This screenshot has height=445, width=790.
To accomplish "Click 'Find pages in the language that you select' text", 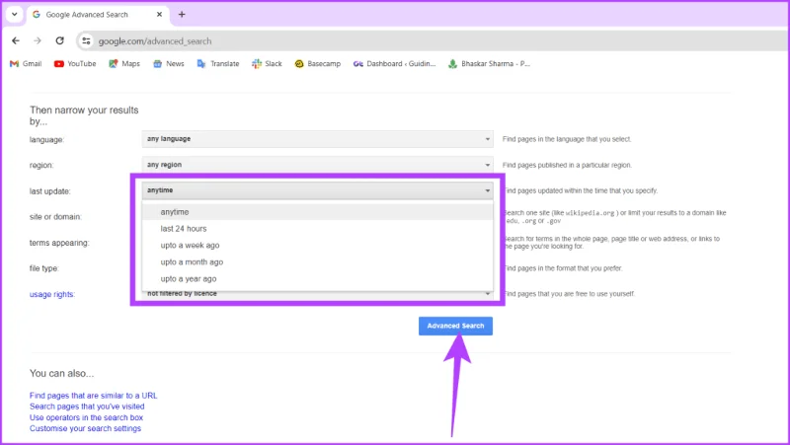I will 567,139.
